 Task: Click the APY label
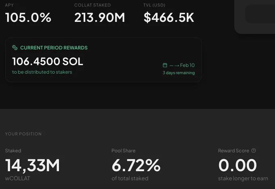point(9,5)
